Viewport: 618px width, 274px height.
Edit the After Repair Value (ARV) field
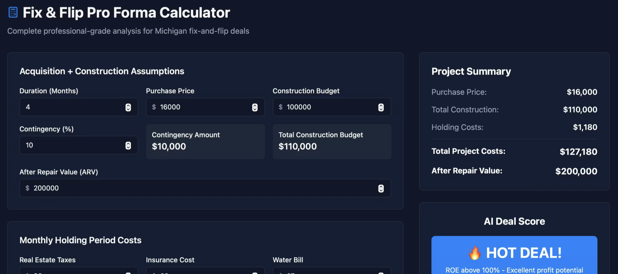coord(168,188)
